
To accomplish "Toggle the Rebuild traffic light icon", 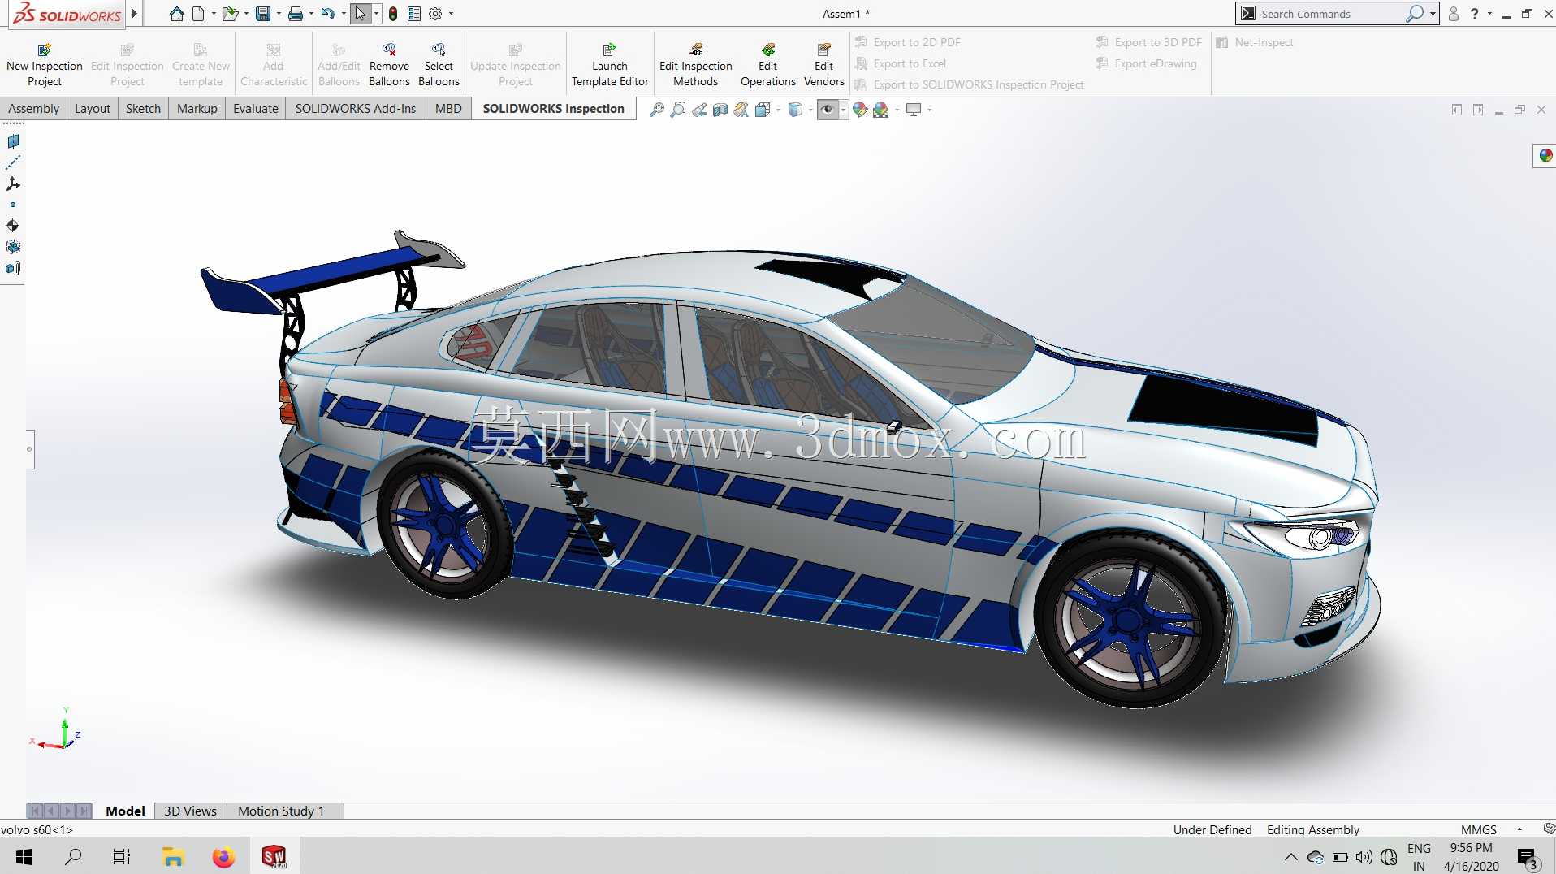I will [x=393, y=14].
